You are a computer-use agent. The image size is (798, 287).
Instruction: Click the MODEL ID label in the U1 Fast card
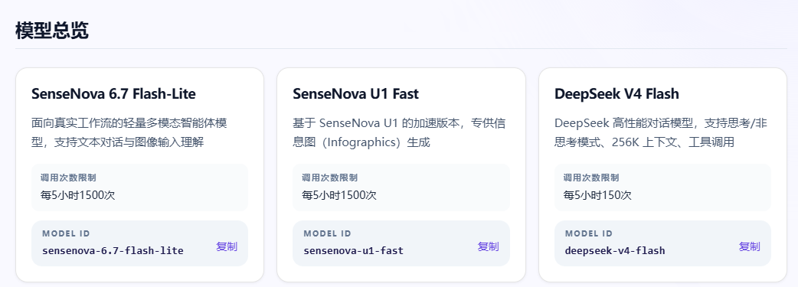[328, 233]
